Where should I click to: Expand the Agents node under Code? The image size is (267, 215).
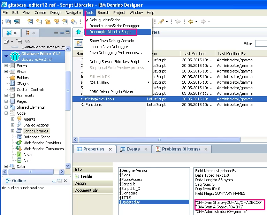pyautogui.click(x=13, y=119)
